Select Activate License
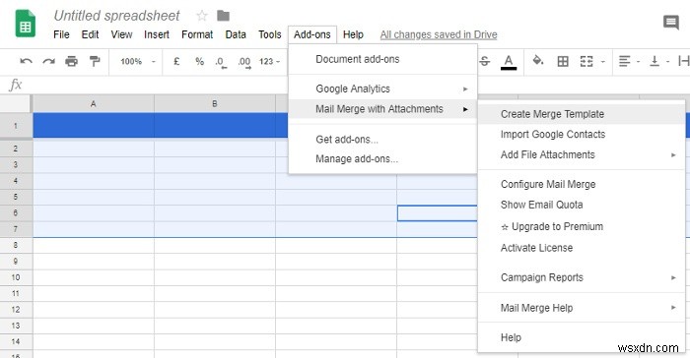 (582, 248)
